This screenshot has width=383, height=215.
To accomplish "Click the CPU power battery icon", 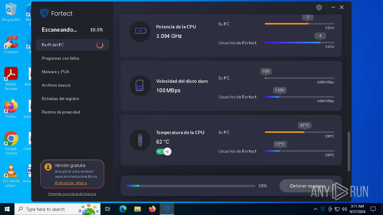I will 140,31.
